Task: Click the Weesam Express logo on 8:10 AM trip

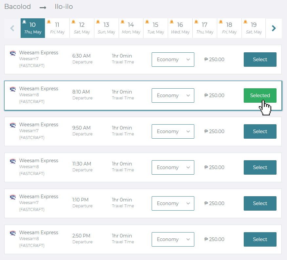Action: click(x=13, y=89)
